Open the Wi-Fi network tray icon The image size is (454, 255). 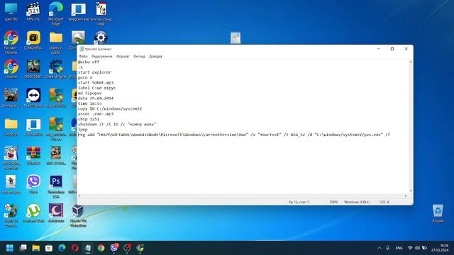coord(410,248)
